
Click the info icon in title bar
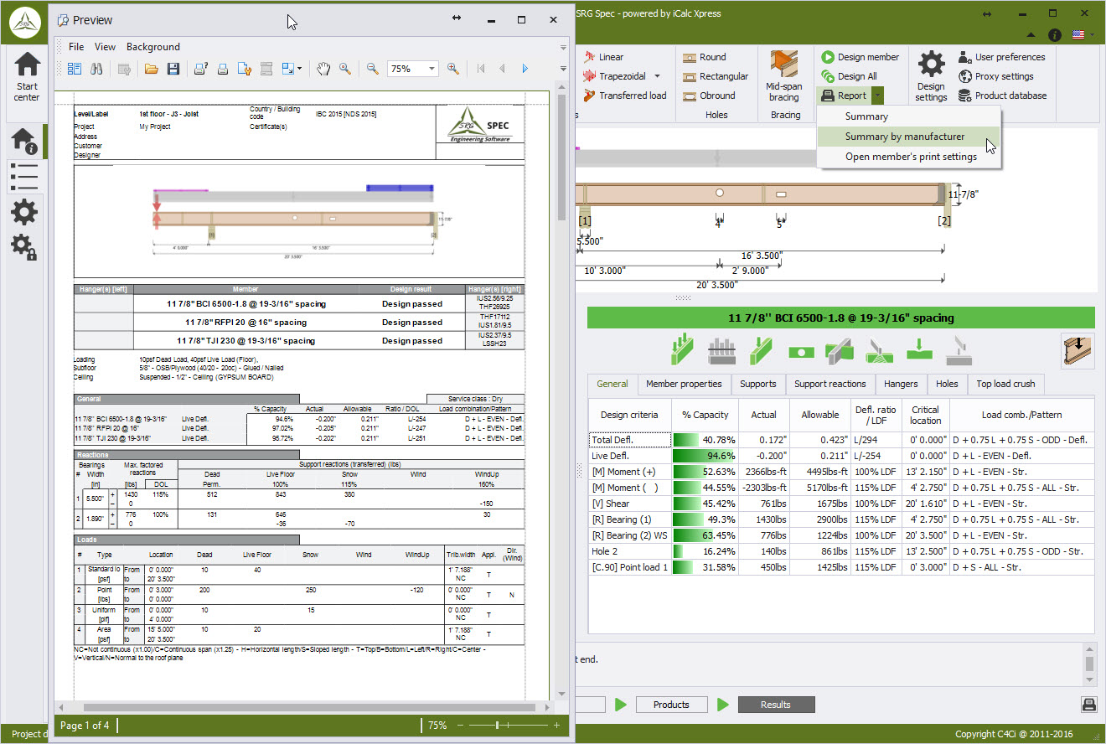[1055, 35]
